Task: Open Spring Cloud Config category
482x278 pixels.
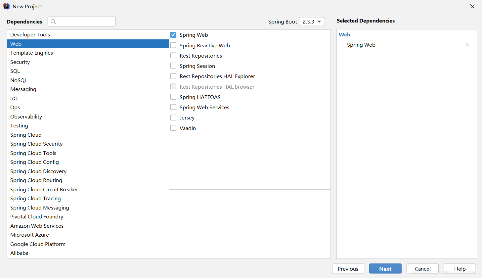Action: pyautogui.click(x=88, y=162)
